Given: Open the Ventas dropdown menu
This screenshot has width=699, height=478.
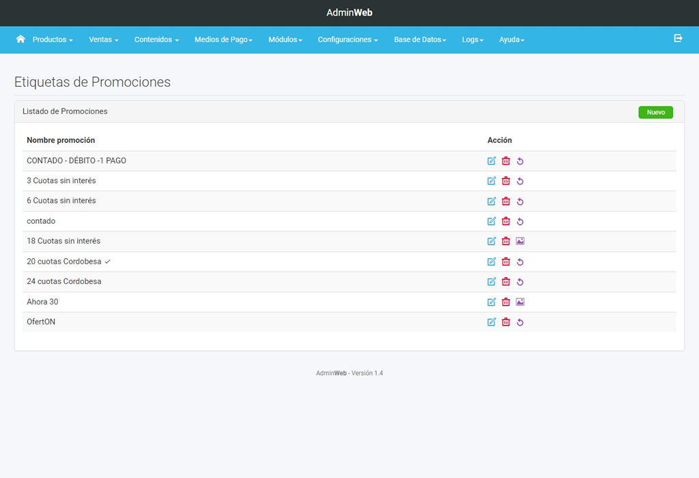Looking at the screenshot, I should (x=104, y=40).
